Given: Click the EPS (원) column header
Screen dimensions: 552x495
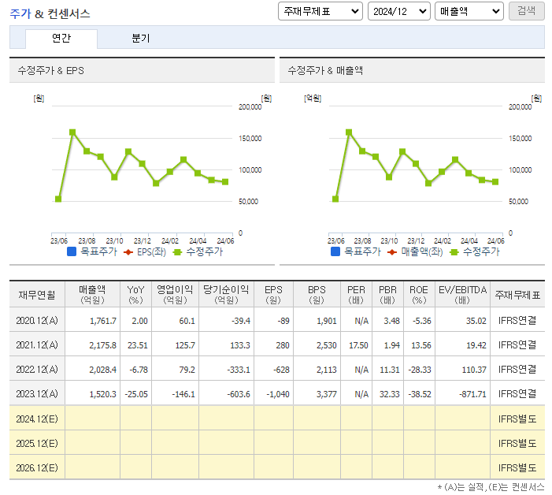Looking at the screenshot, I should tap(273, 295).
